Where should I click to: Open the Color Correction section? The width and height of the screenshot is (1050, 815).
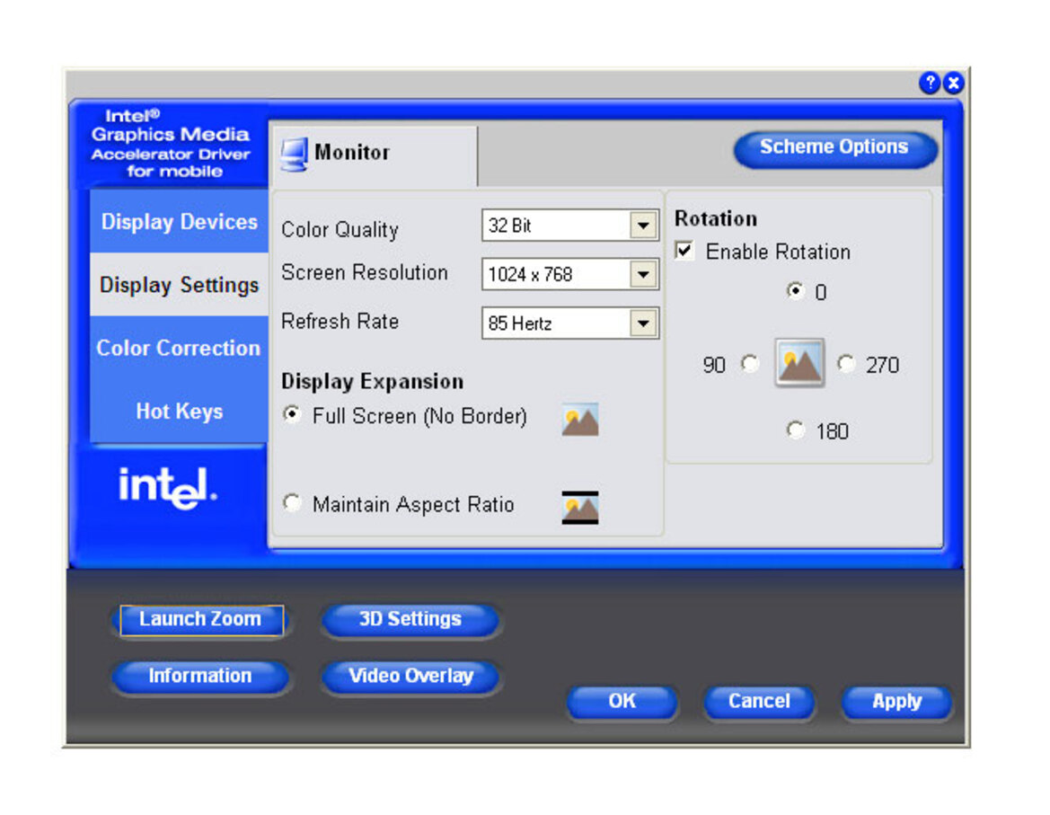(180, 349)
